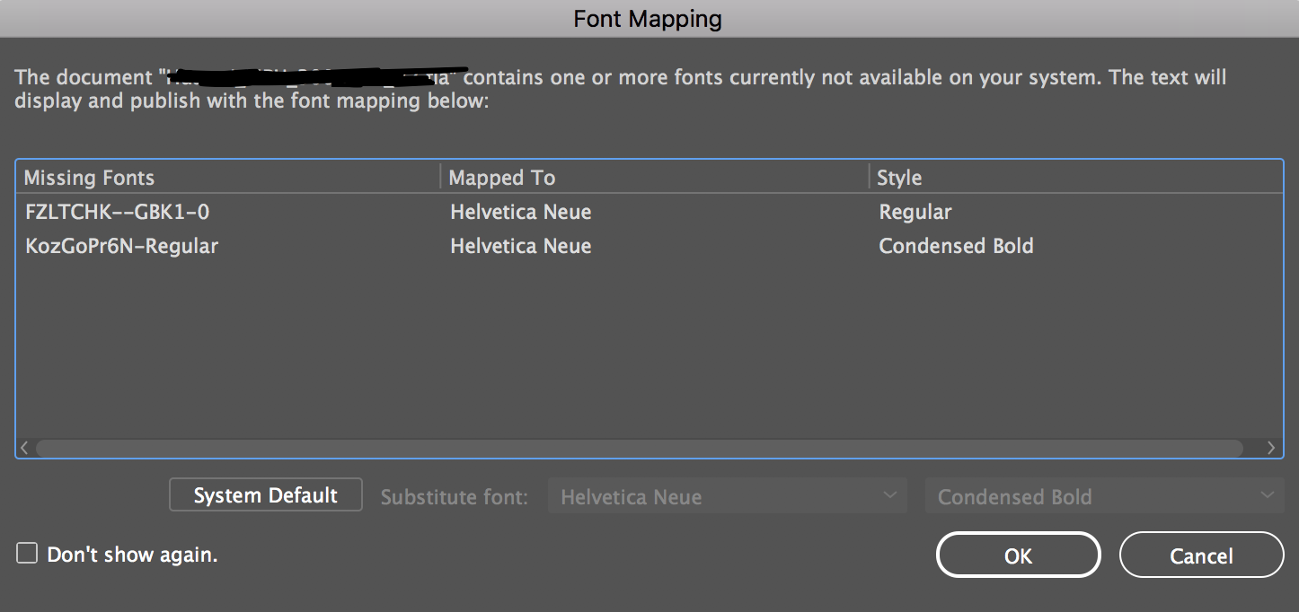This screenshot has width=1299, height=612.
Task: Dismiss the dialog with Cancel
Action: (x=1201, y=555)
